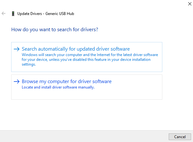Click the back arrow in the title area
This screenshot has height=142, width=193.
4,14
